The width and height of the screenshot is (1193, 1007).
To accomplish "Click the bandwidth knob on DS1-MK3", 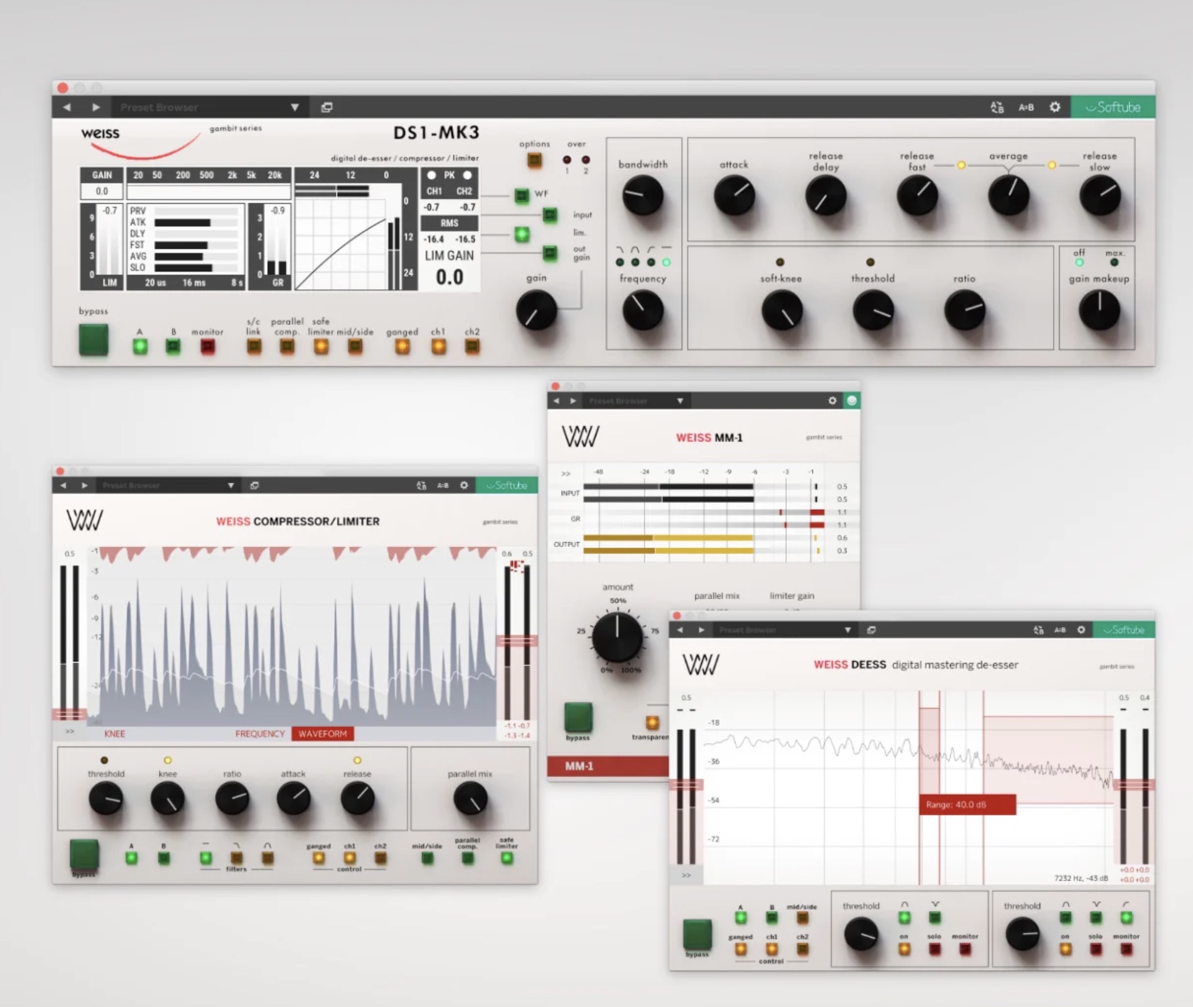I will coord(643,195).
